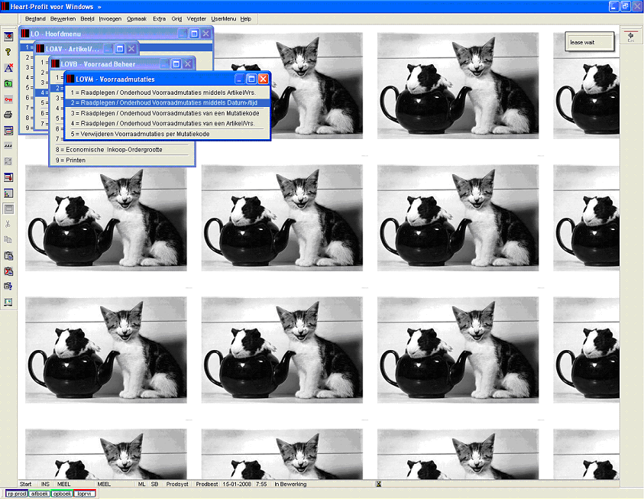The height and width of the screenshot is (499, 644).
Task: Click the LOVB - Voorraad Beheer title bar
Action: (x=122, y=63)
